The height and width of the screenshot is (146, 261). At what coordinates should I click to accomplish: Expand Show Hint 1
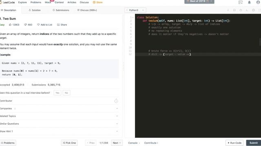pos(117,131)
